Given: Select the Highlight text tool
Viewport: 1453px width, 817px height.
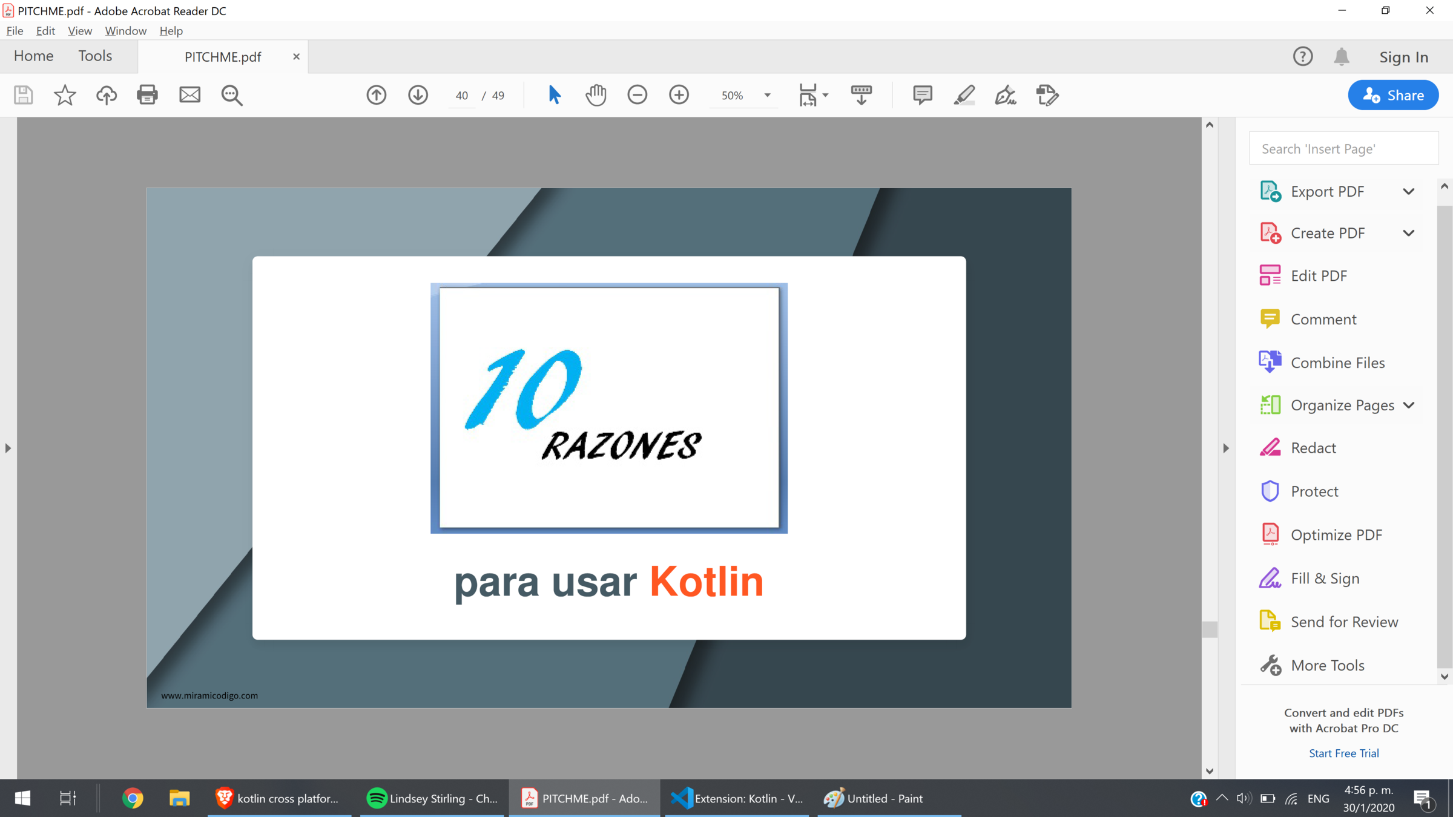Looking at the screenshot, I should [x=964, y=95].
